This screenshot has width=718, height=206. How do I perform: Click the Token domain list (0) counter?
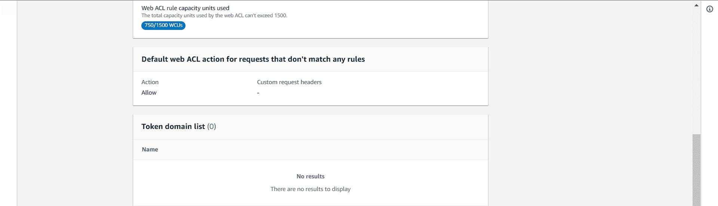(212, 126)
